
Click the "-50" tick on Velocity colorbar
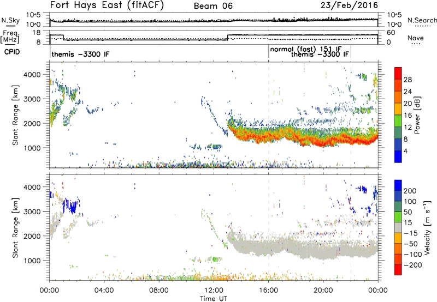[411, 244]
